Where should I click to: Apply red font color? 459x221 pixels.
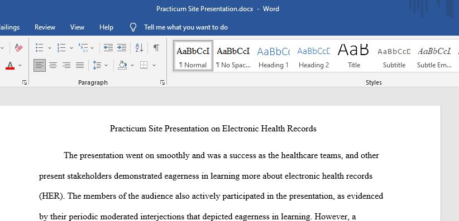pos(10,65)
